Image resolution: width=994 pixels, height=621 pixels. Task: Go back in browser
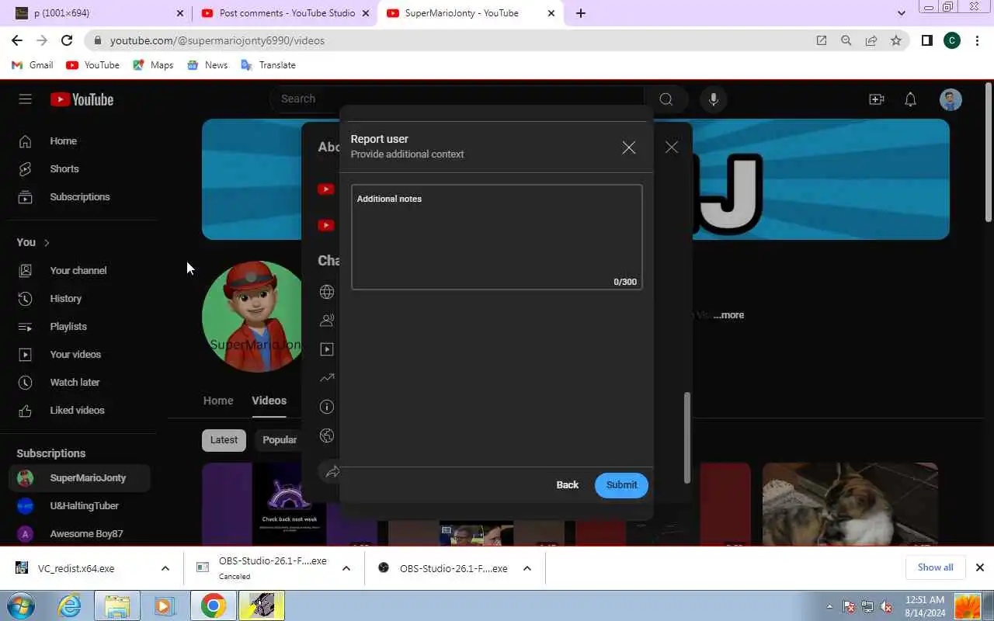(17, 40)
